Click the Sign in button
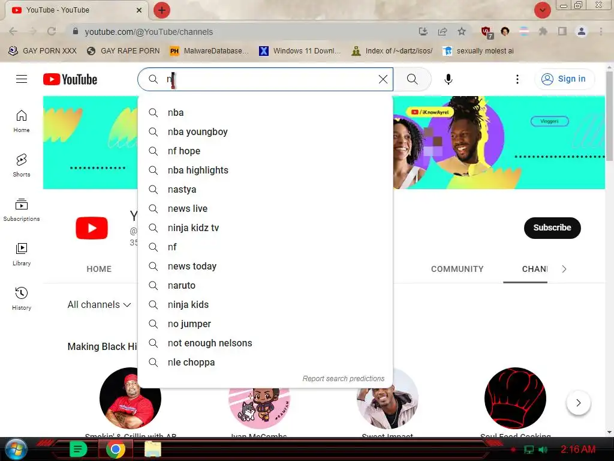Image resolution: width=614 pixels, height=461 pixels. coord(564,79)
